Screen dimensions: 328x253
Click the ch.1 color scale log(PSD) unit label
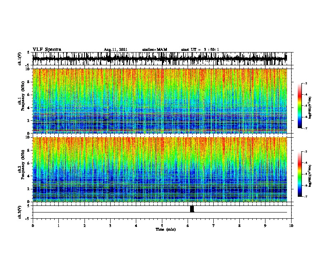tap(310, 107)
